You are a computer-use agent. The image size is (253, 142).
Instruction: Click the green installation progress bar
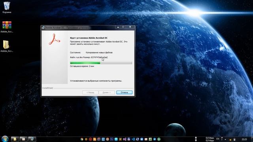click(x=101, y=63)
